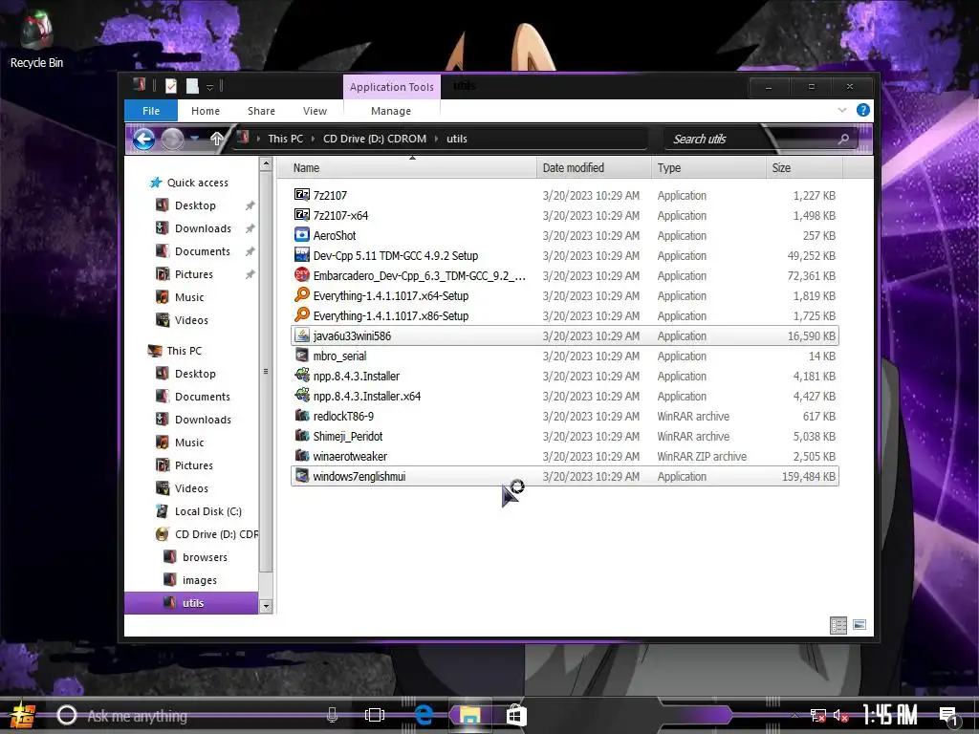The height and width of the screenshot is (734, 979).
Task: Click the search magnifier in Search utils
Action: 843,139
